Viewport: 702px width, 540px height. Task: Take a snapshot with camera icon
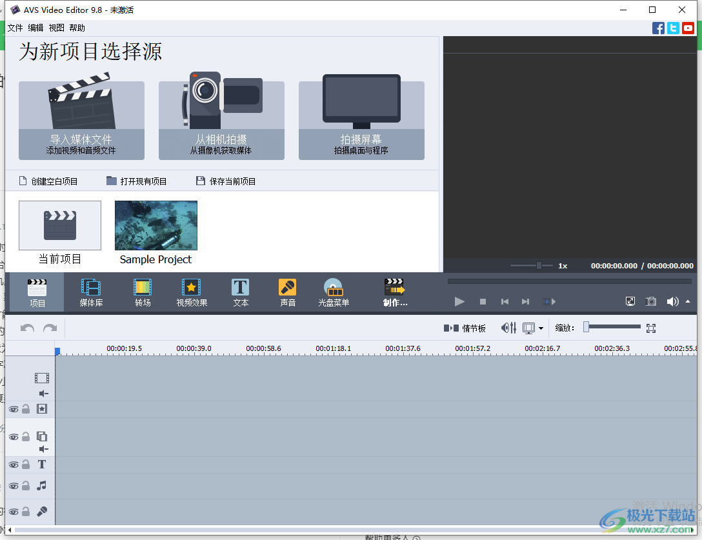651,301
